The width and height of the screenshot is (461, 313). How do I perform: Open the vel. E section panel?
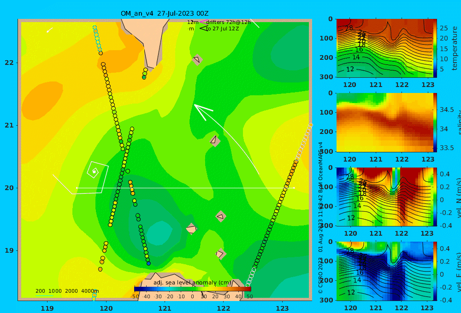click(384, 271)
